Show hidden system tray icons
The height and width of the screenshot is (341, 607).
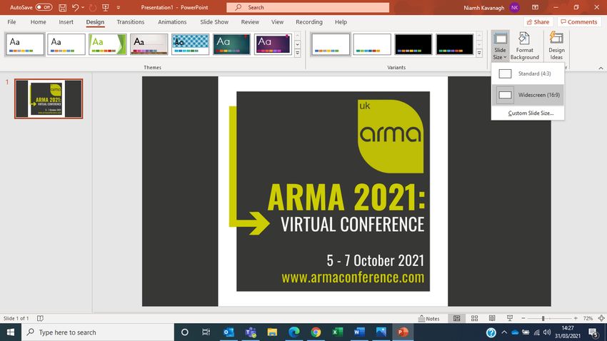tap(504, 332)
